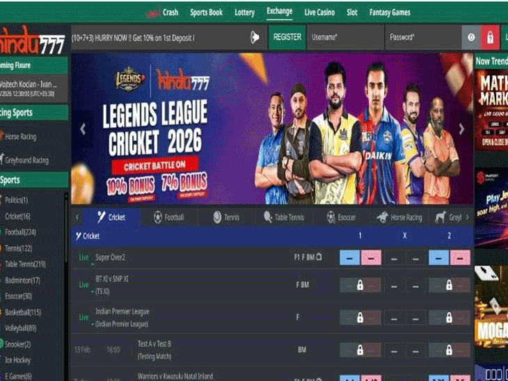Go to the Lottery section
This screenshot has width=508, height=381.
(244, 13)
